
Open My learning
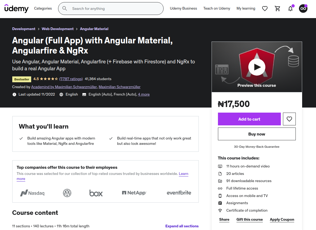click(246, 9)
